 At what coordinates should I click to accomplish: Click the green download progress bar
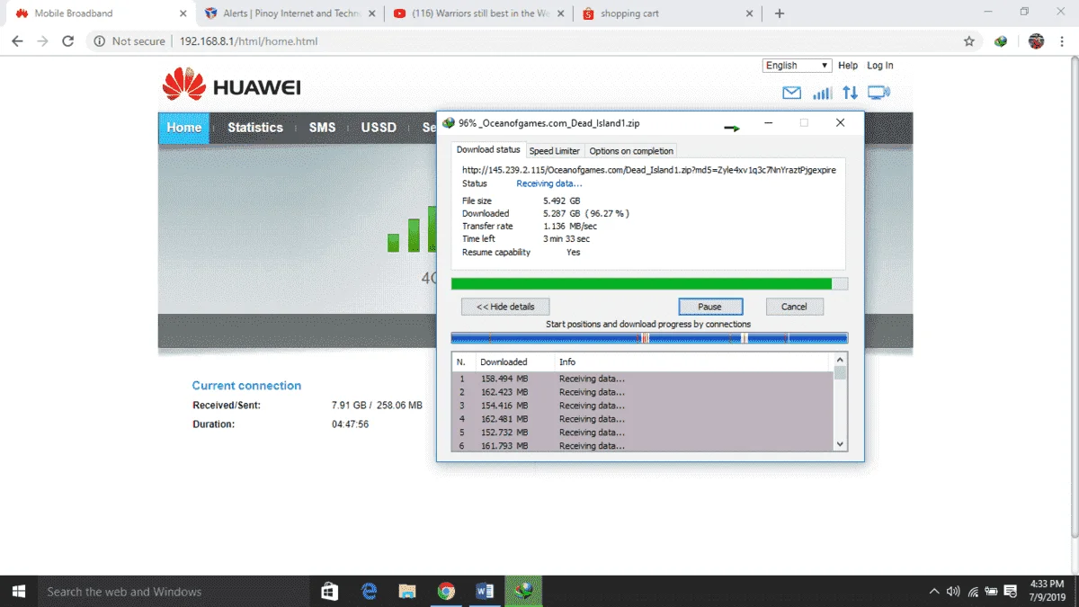pos(649,284)
